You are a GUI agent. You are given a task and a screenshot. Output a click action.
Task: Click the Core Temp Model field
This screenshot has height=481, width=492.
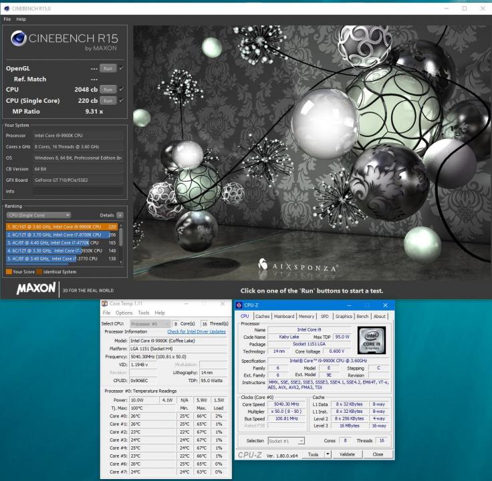pyautogui.click(x=178, y=341)
